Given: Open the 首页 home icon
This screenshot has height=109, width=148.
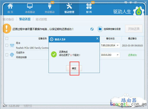Looking at the screenshot, I should pyautogui.click(x=10, y=6).
